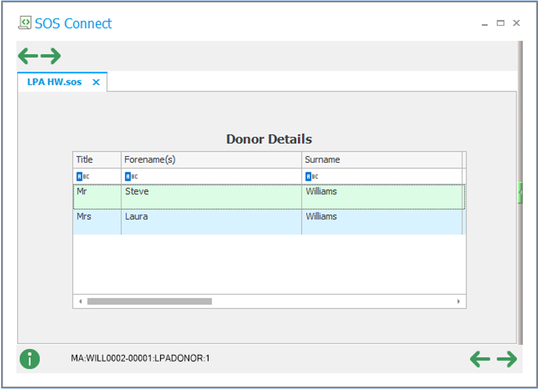Click the top-left green forward arrow
Viewport: 538px width, 389px height.
[51, 56]
